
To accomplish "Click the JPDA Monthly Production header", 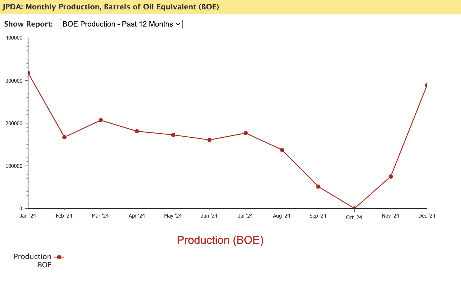I will [111, 7].
